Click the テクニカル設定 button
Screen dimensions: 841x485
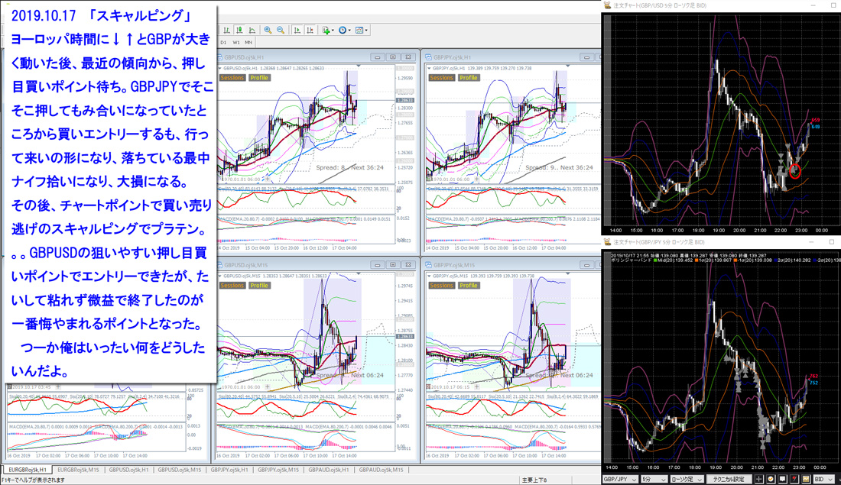click(728, 479)
